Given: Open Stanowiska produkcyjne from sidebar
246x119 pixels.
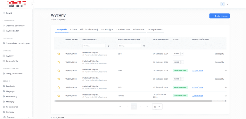Looking at the screenshot, I should coord(18,43).
